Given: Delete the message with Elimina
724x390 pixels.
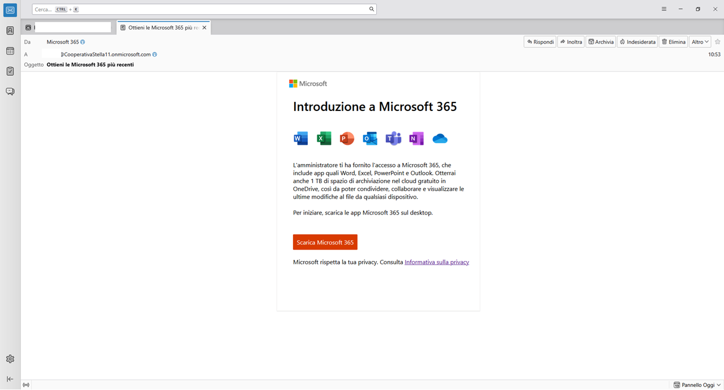Looking at the screenshot, I should click(674, 42).
